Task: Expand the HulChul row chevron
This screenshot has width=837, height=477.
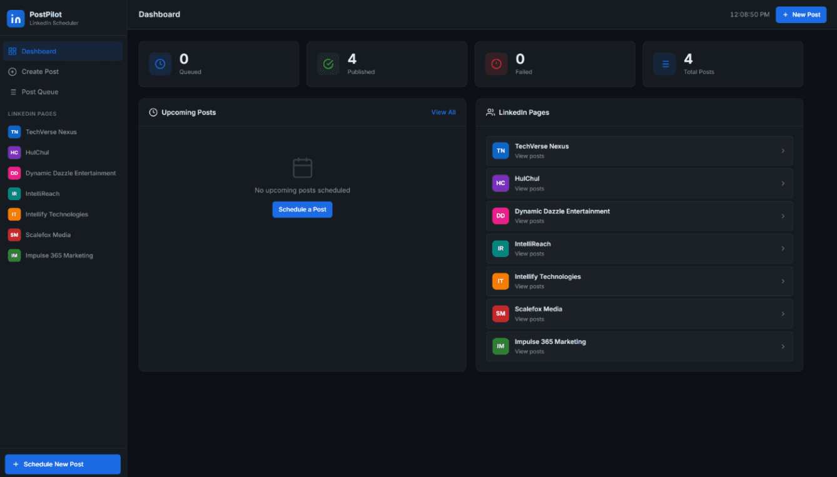Action: tap(783, 183)
